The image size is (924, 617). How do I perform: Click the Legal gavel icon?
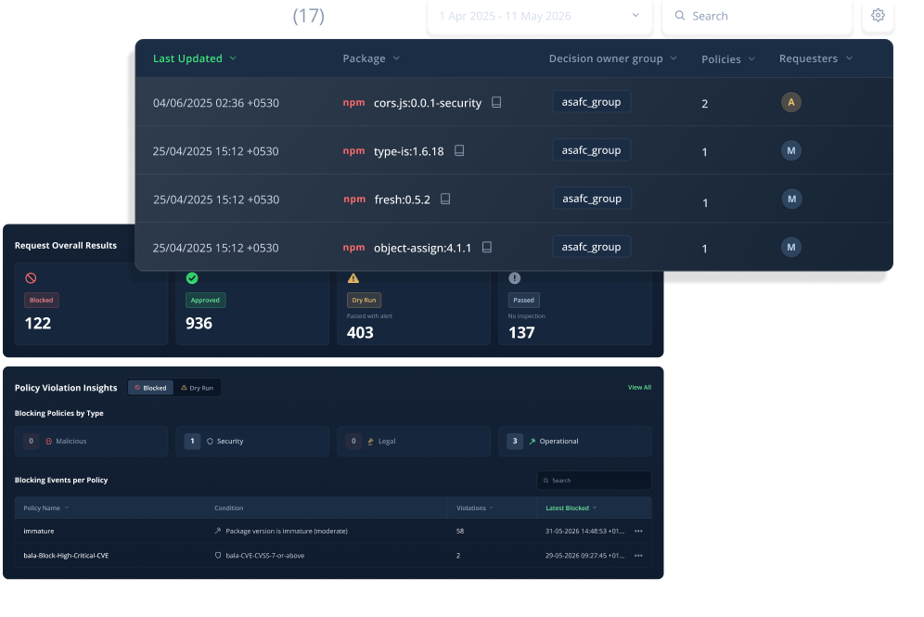(371, 441)
